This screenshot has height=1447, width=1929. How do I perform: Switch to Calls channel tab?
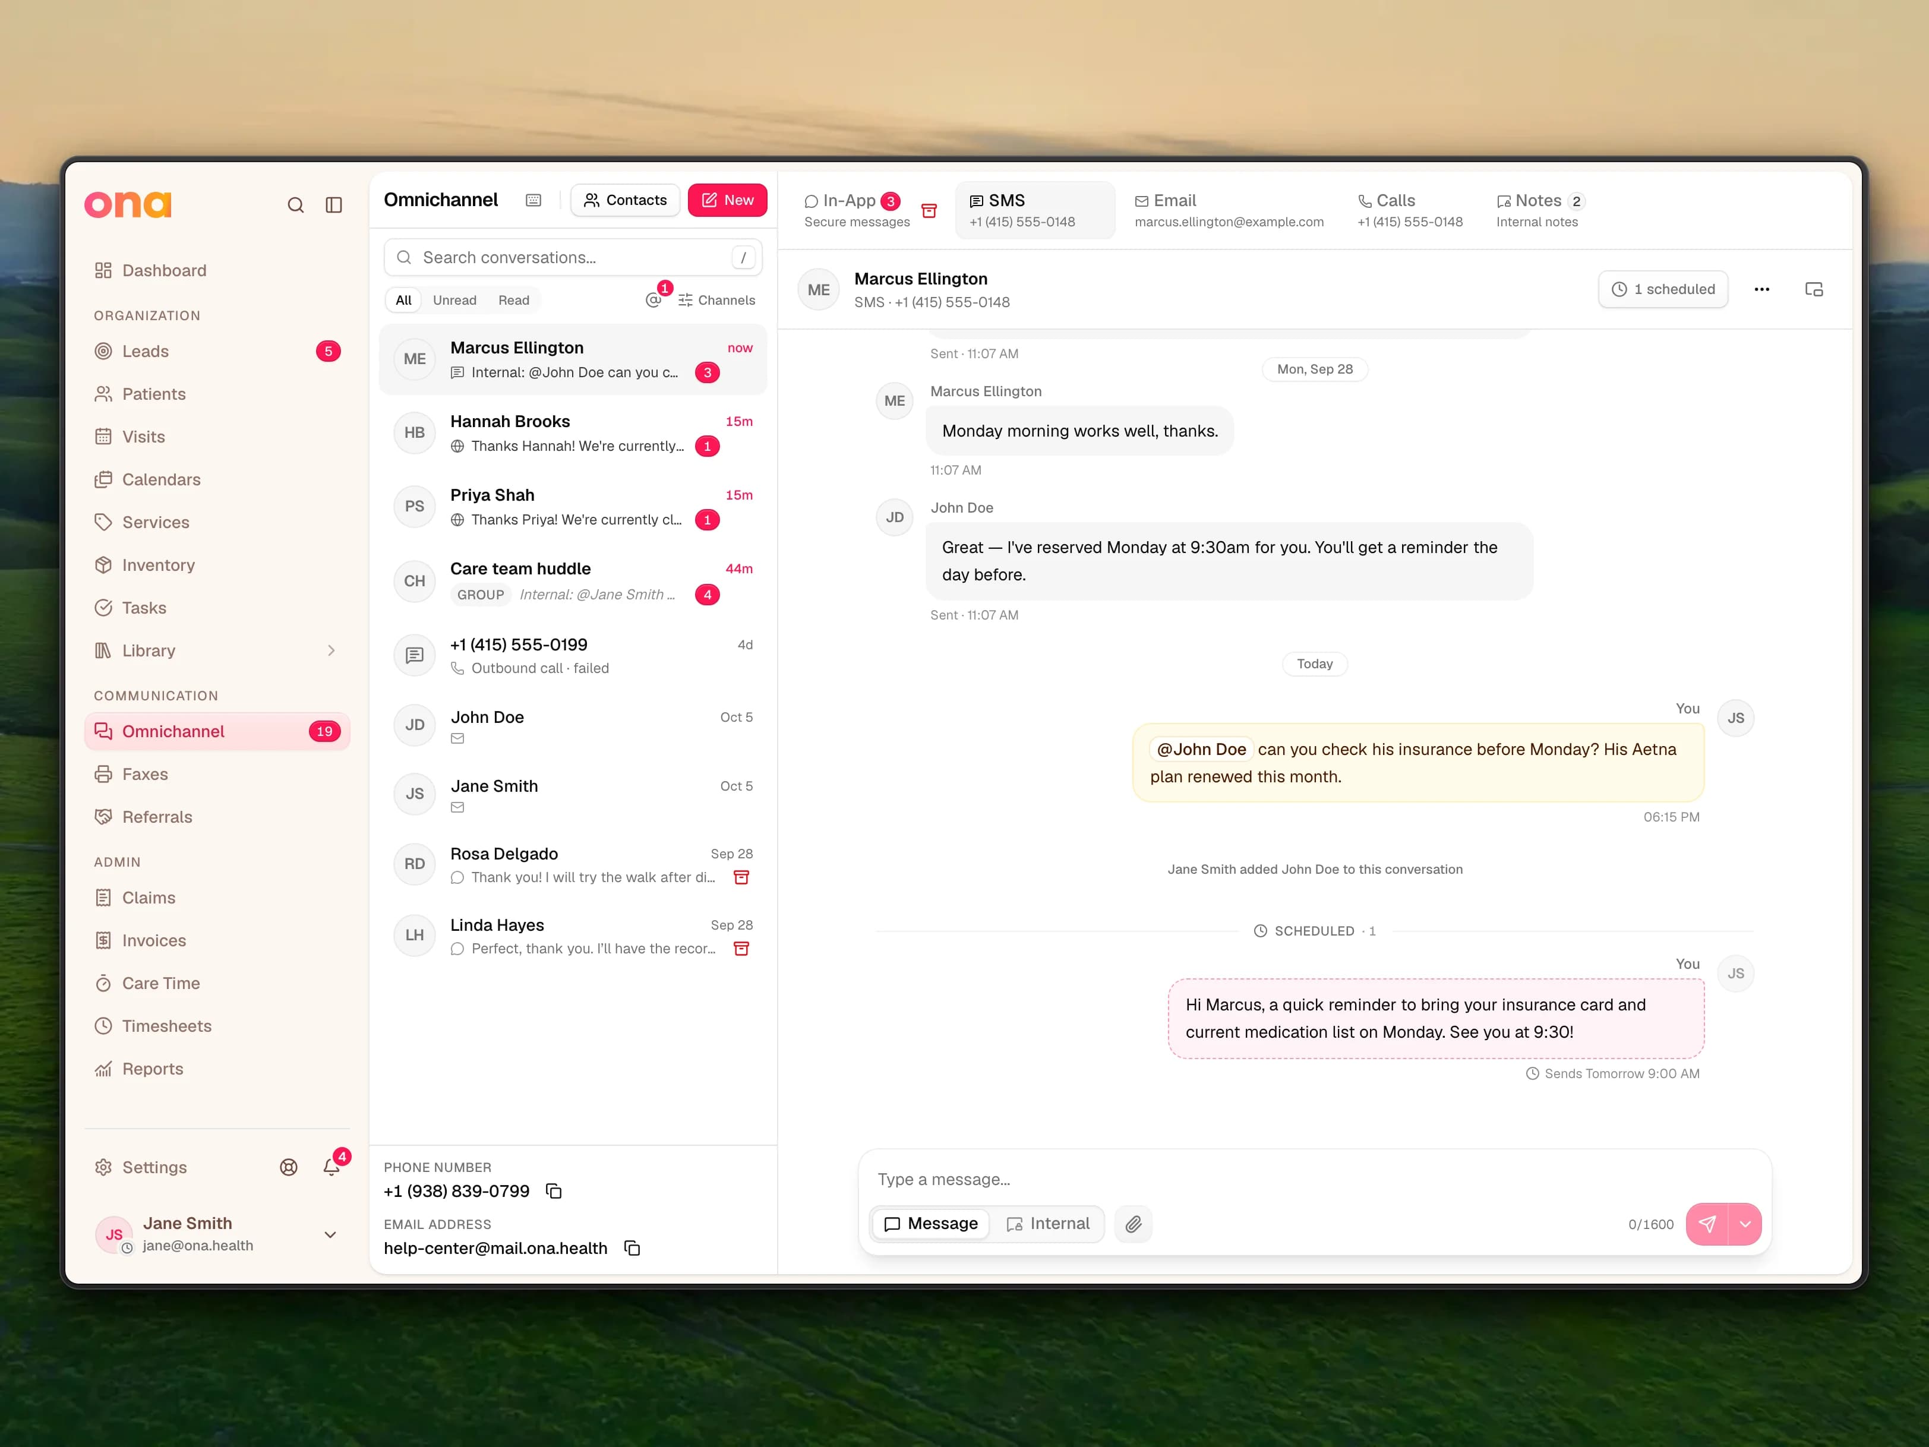(1409, 210)
